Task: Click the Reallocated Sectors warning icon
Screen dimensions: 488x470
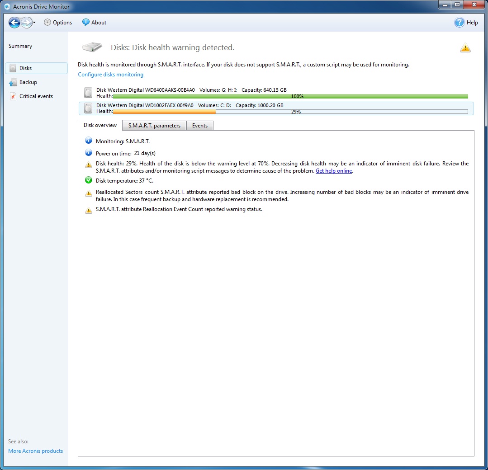Action: (88, 193)
